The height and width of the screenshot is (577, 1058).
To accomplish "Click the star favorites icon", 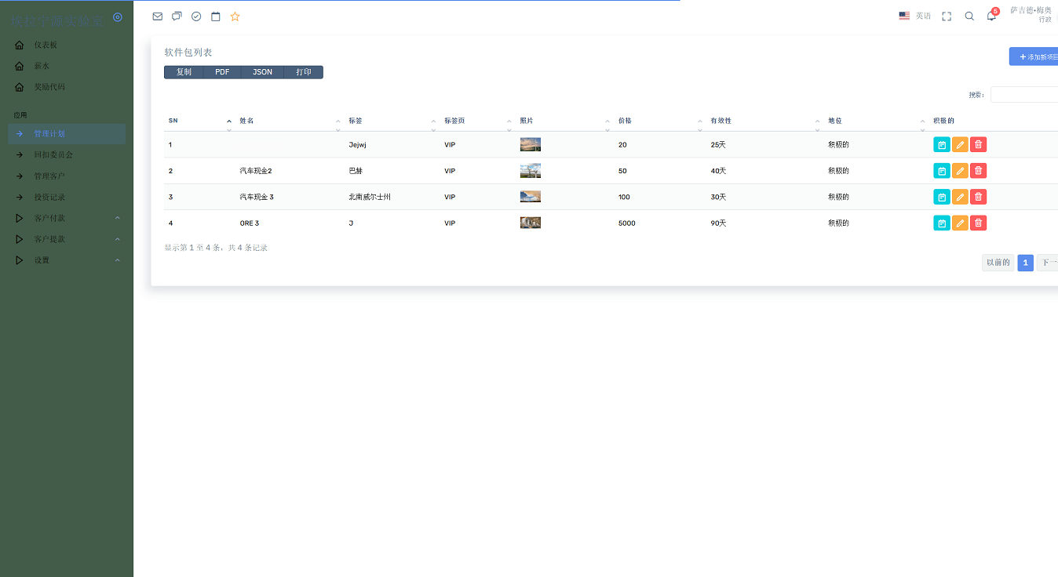I will click(235, 16).
